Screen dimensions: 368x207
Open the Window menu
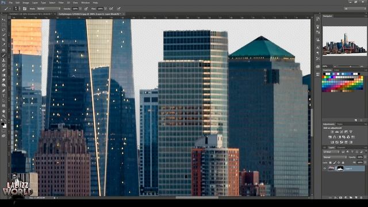[x=85, y=2]
